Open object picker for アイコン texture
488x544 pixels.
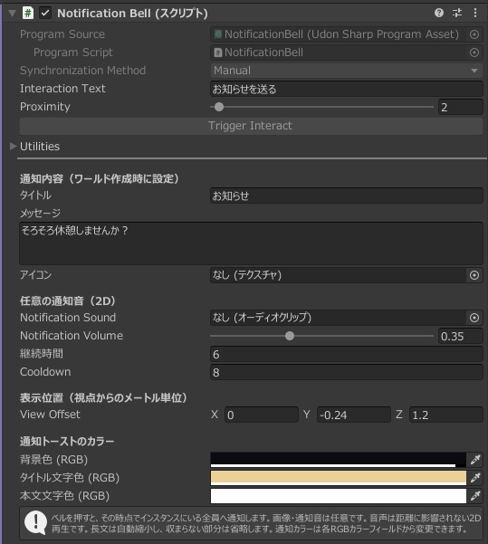point(474,275)
